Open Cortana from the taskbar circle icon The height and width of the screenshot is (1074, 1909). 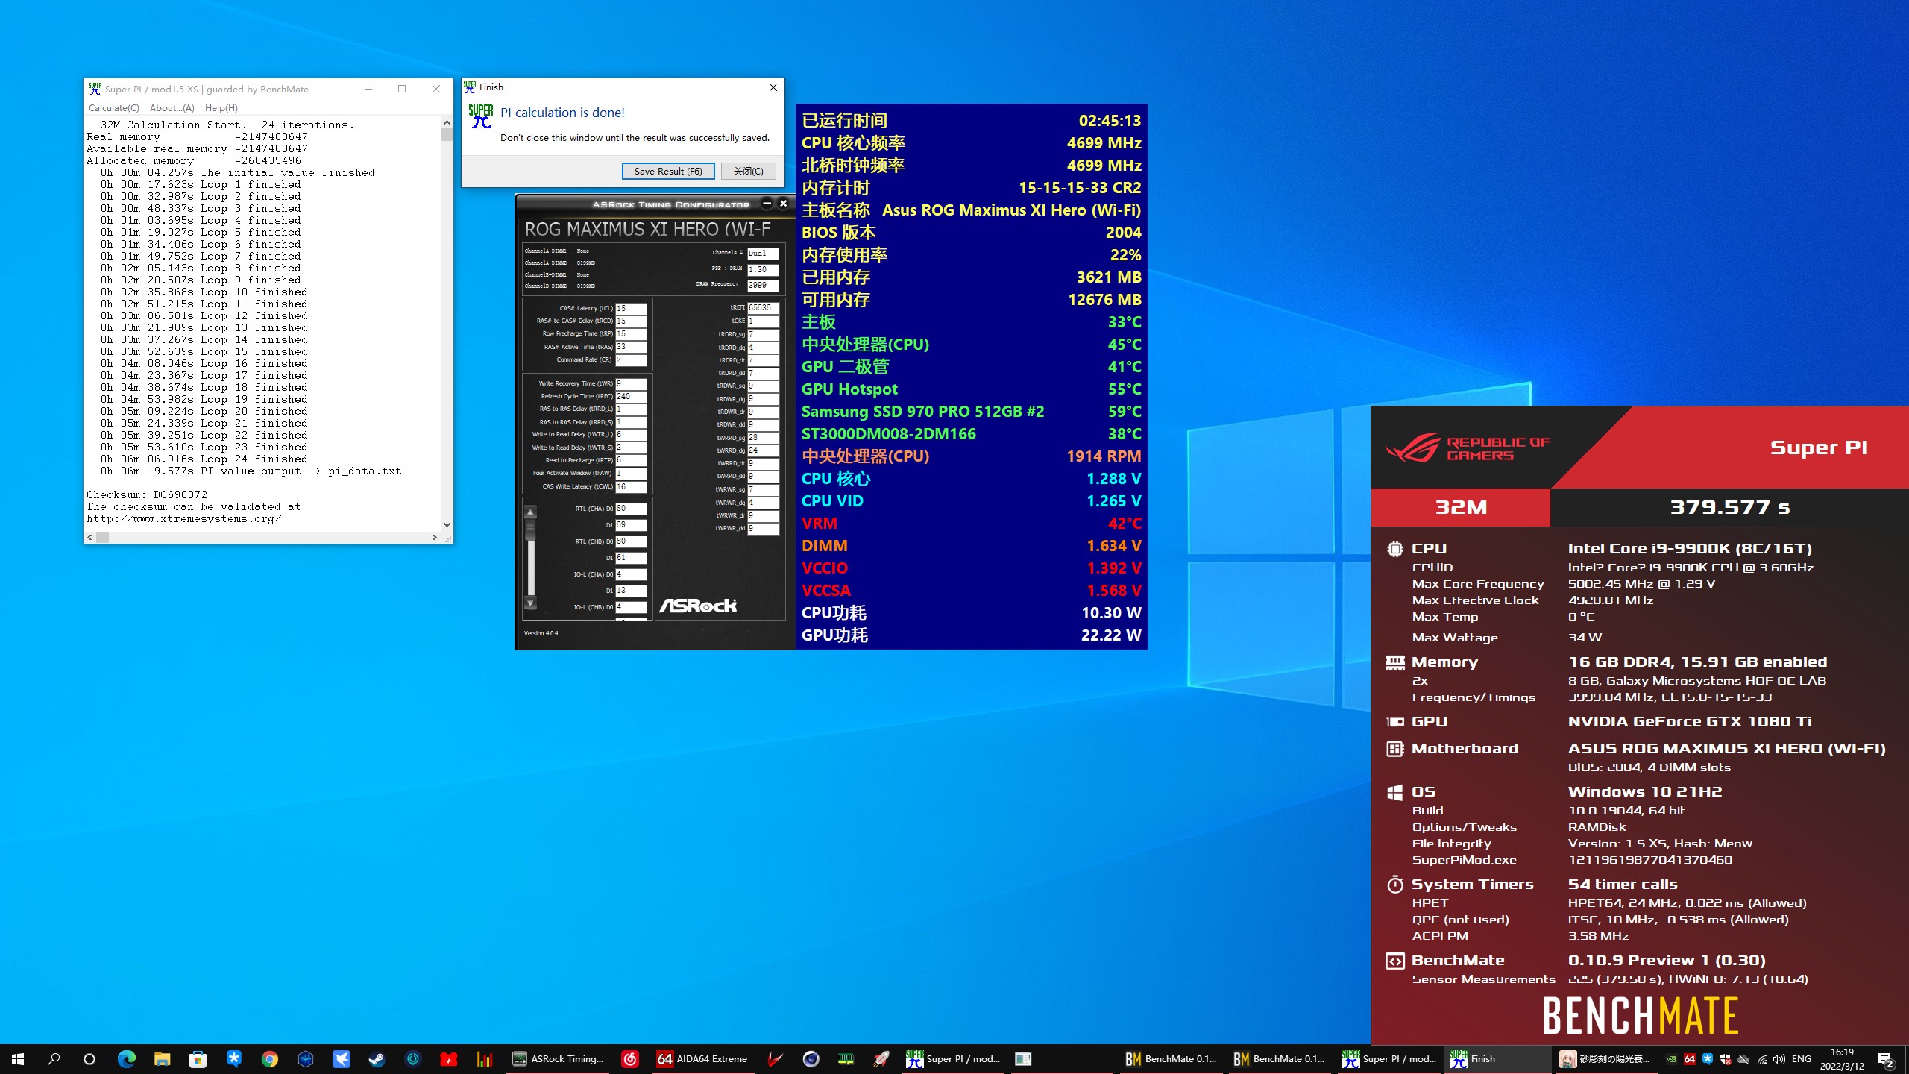pyautogui.click(x=89, y=1058)
